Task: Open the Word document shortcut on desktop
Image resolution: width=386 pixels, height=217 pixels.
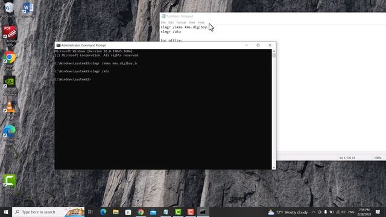Action: click(28, 10)
